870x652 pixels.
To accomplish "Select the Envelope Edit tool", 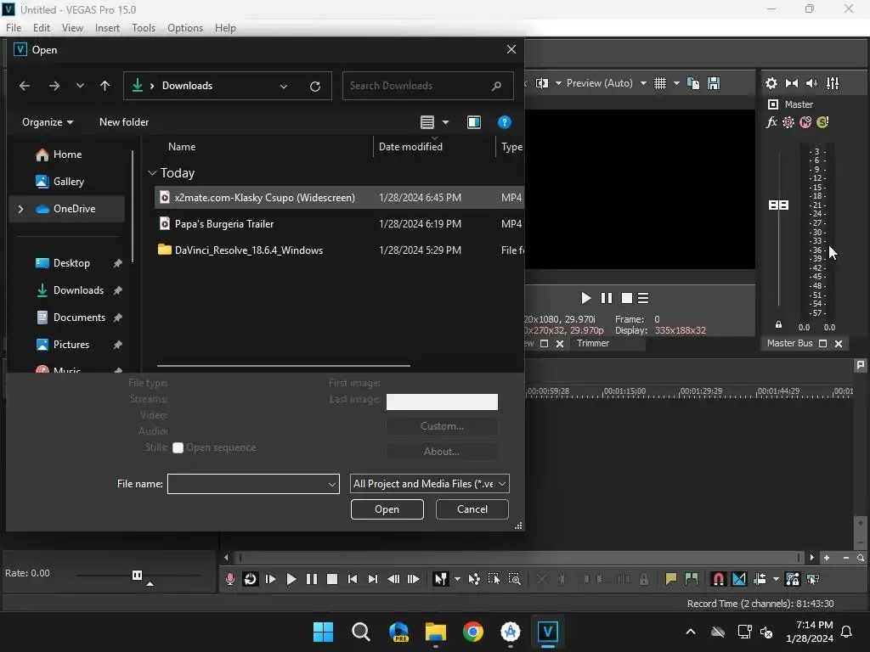I will pyautogui.click(x=474, y=579).
